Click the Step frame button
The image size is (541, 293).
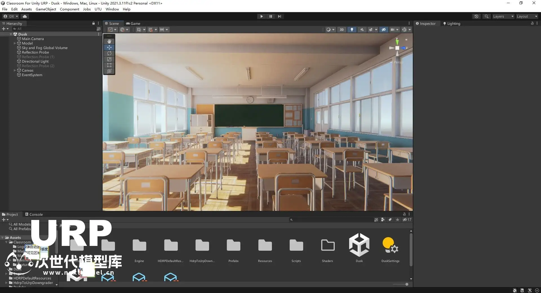point(279,16)
